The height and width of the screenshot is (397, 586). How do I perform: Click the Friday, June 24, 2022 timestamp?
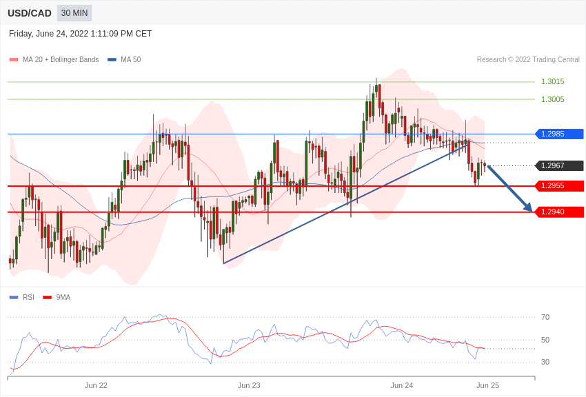click(81, 34)
